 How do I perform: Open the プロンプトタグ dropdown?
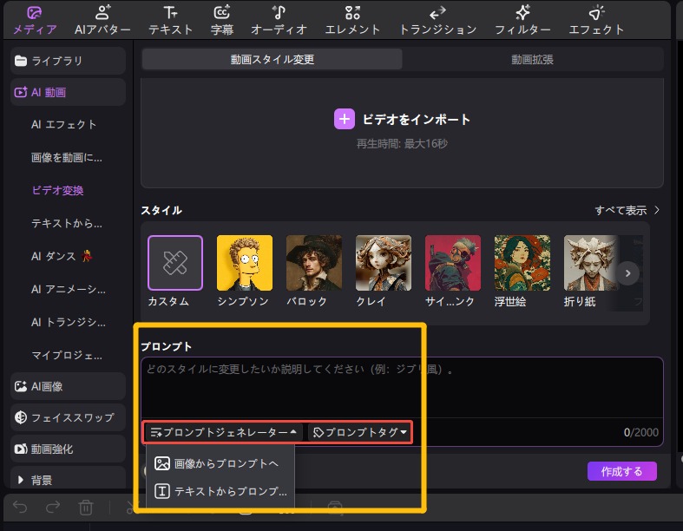pyautogui.click(x=360, y=432)
